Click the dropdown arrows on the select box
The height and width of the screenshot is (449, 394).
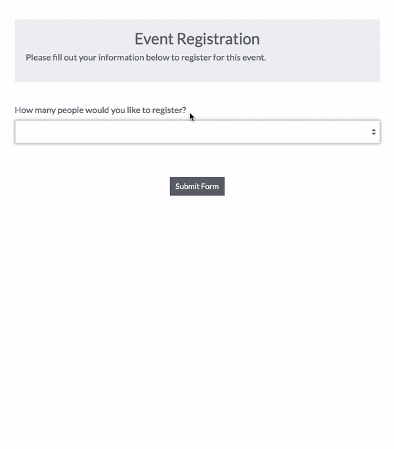click(374, 131)
